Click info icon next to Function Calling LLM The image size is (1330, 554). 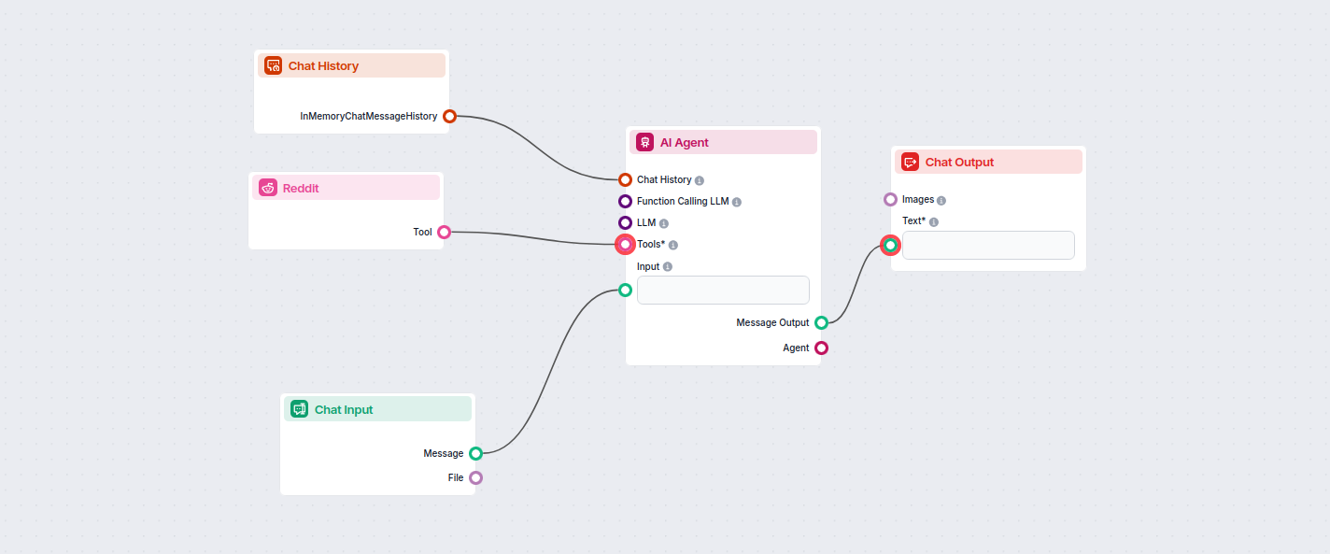(737, 202)
